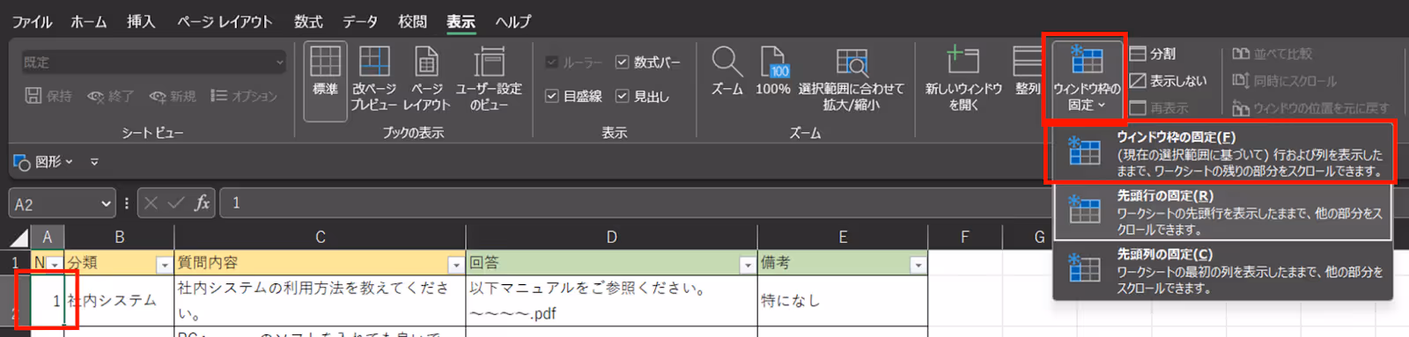Select cell with 社内システムの利用方法を教えてください。
The width and height of the screenshot is (1409, 337).
pos(321,300)
